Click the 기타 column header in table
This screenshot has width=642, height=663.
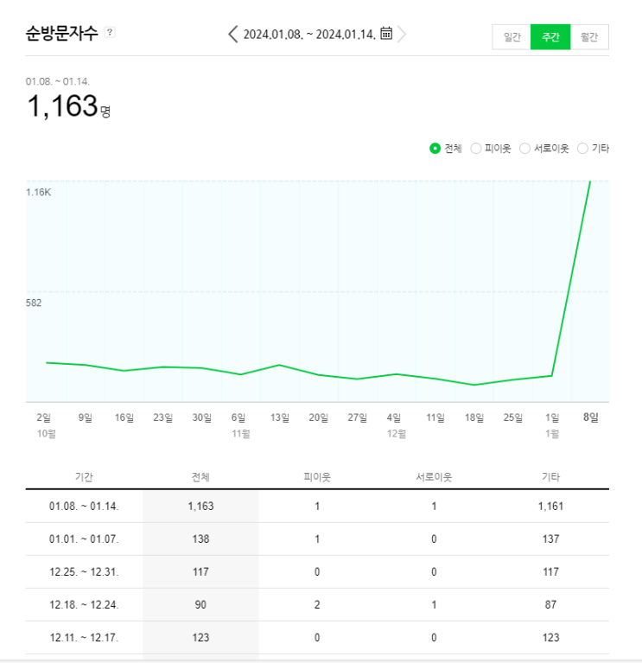pyautogui.click(x=550, y=476)
